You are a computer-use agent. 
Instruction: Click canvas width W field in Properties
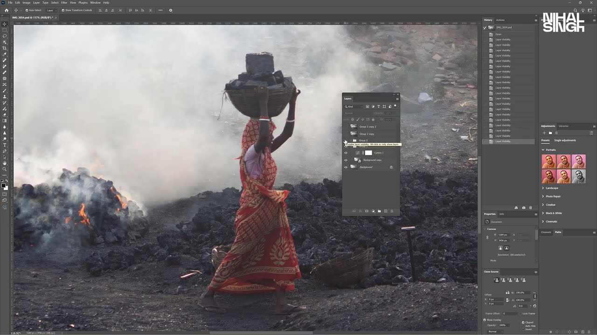tap(505, 234)
